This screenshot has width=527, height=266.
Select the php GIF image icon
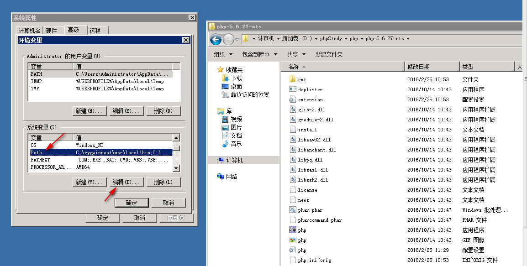tap(292, 240)
